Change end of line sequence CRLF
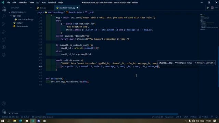Screen dimensions: 219x123 click(x=185, y=117)
